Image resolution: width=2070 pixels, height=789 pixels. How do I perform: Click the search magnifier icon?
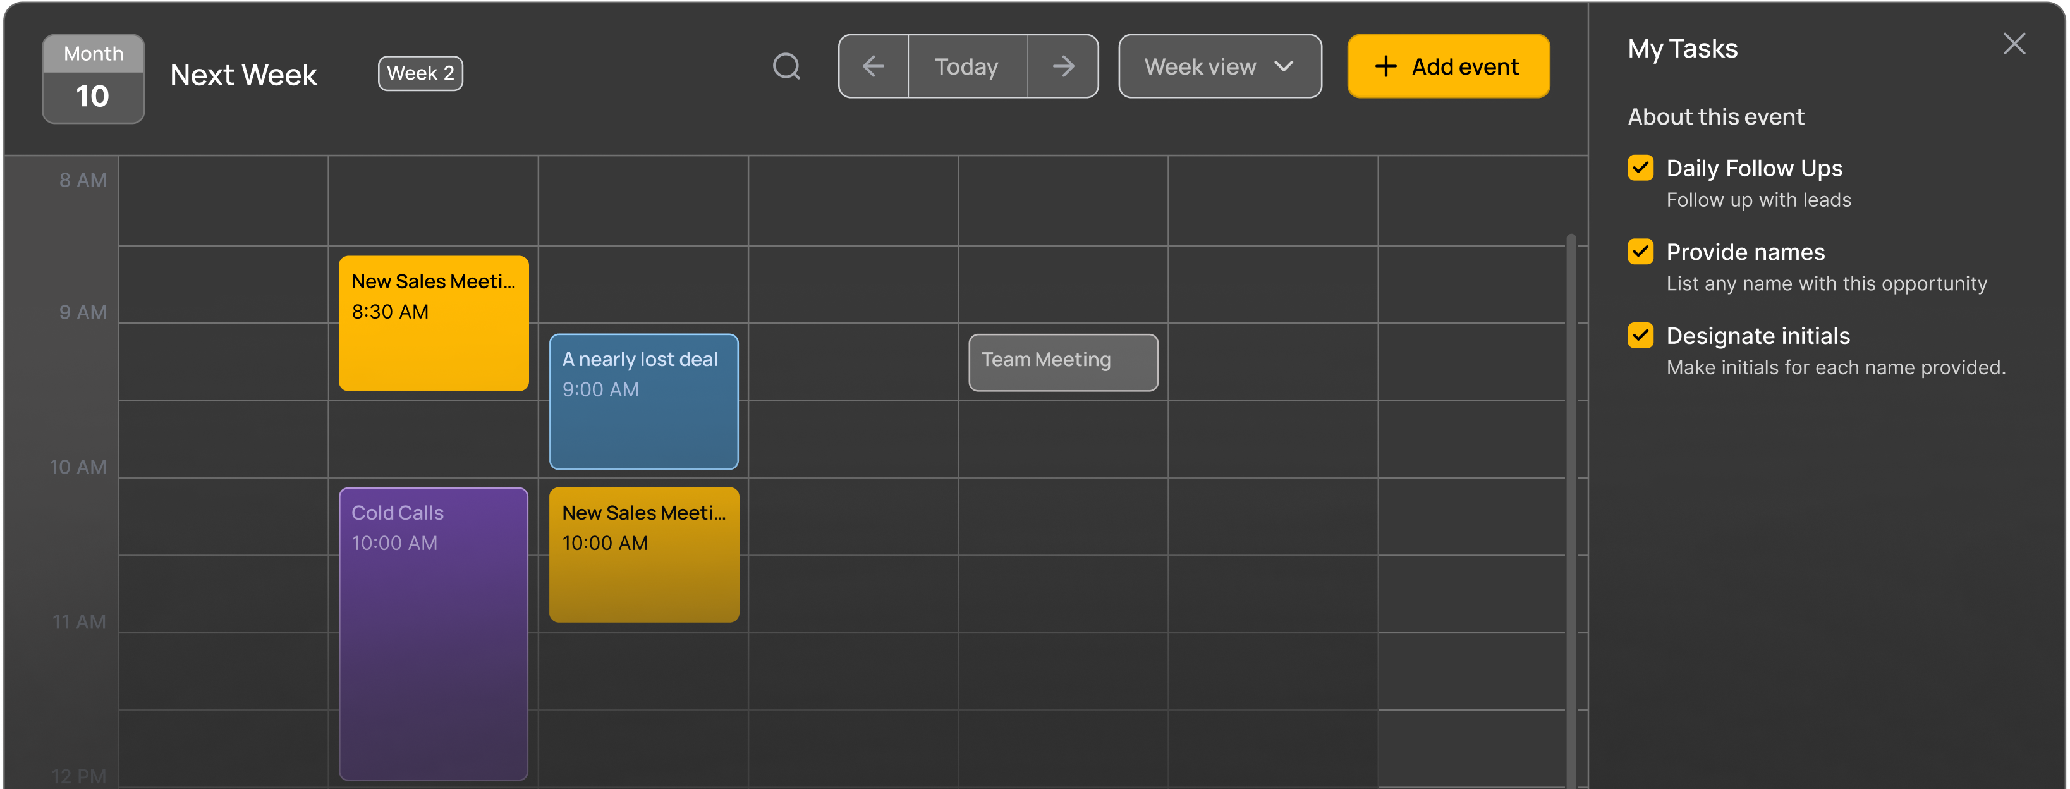tap(787, 66)
